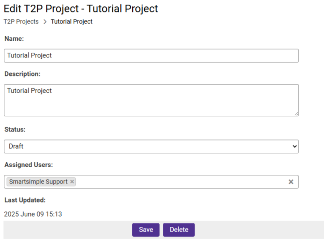The width and height of the screenshot is (328, 243).
Task: Select the Smartsimple Support tag label
Action: pos(38,182)
